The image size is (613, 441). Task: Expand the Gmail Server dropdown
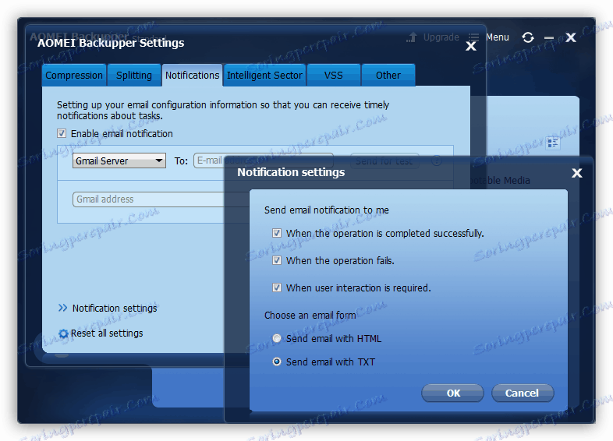point(119,161)
